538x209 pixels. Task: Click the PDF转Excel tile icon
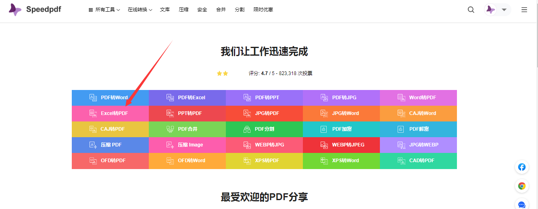(170, 98)
